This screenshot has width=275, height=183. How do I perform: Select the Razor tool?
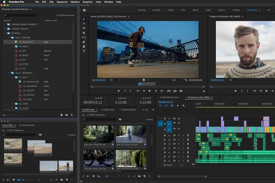point(84,33)
